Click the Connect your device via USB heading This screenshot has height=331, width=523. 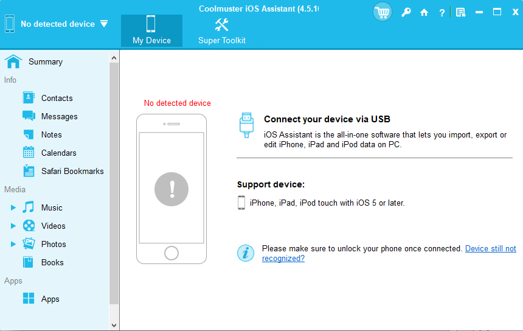click(x=327, y=119)
